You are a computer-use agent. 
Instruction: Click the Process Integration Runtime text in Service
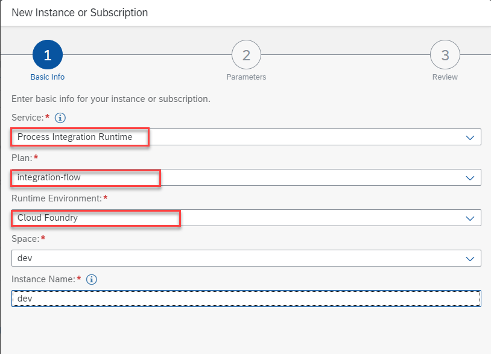pyautogui.click(x=75, y=137)
